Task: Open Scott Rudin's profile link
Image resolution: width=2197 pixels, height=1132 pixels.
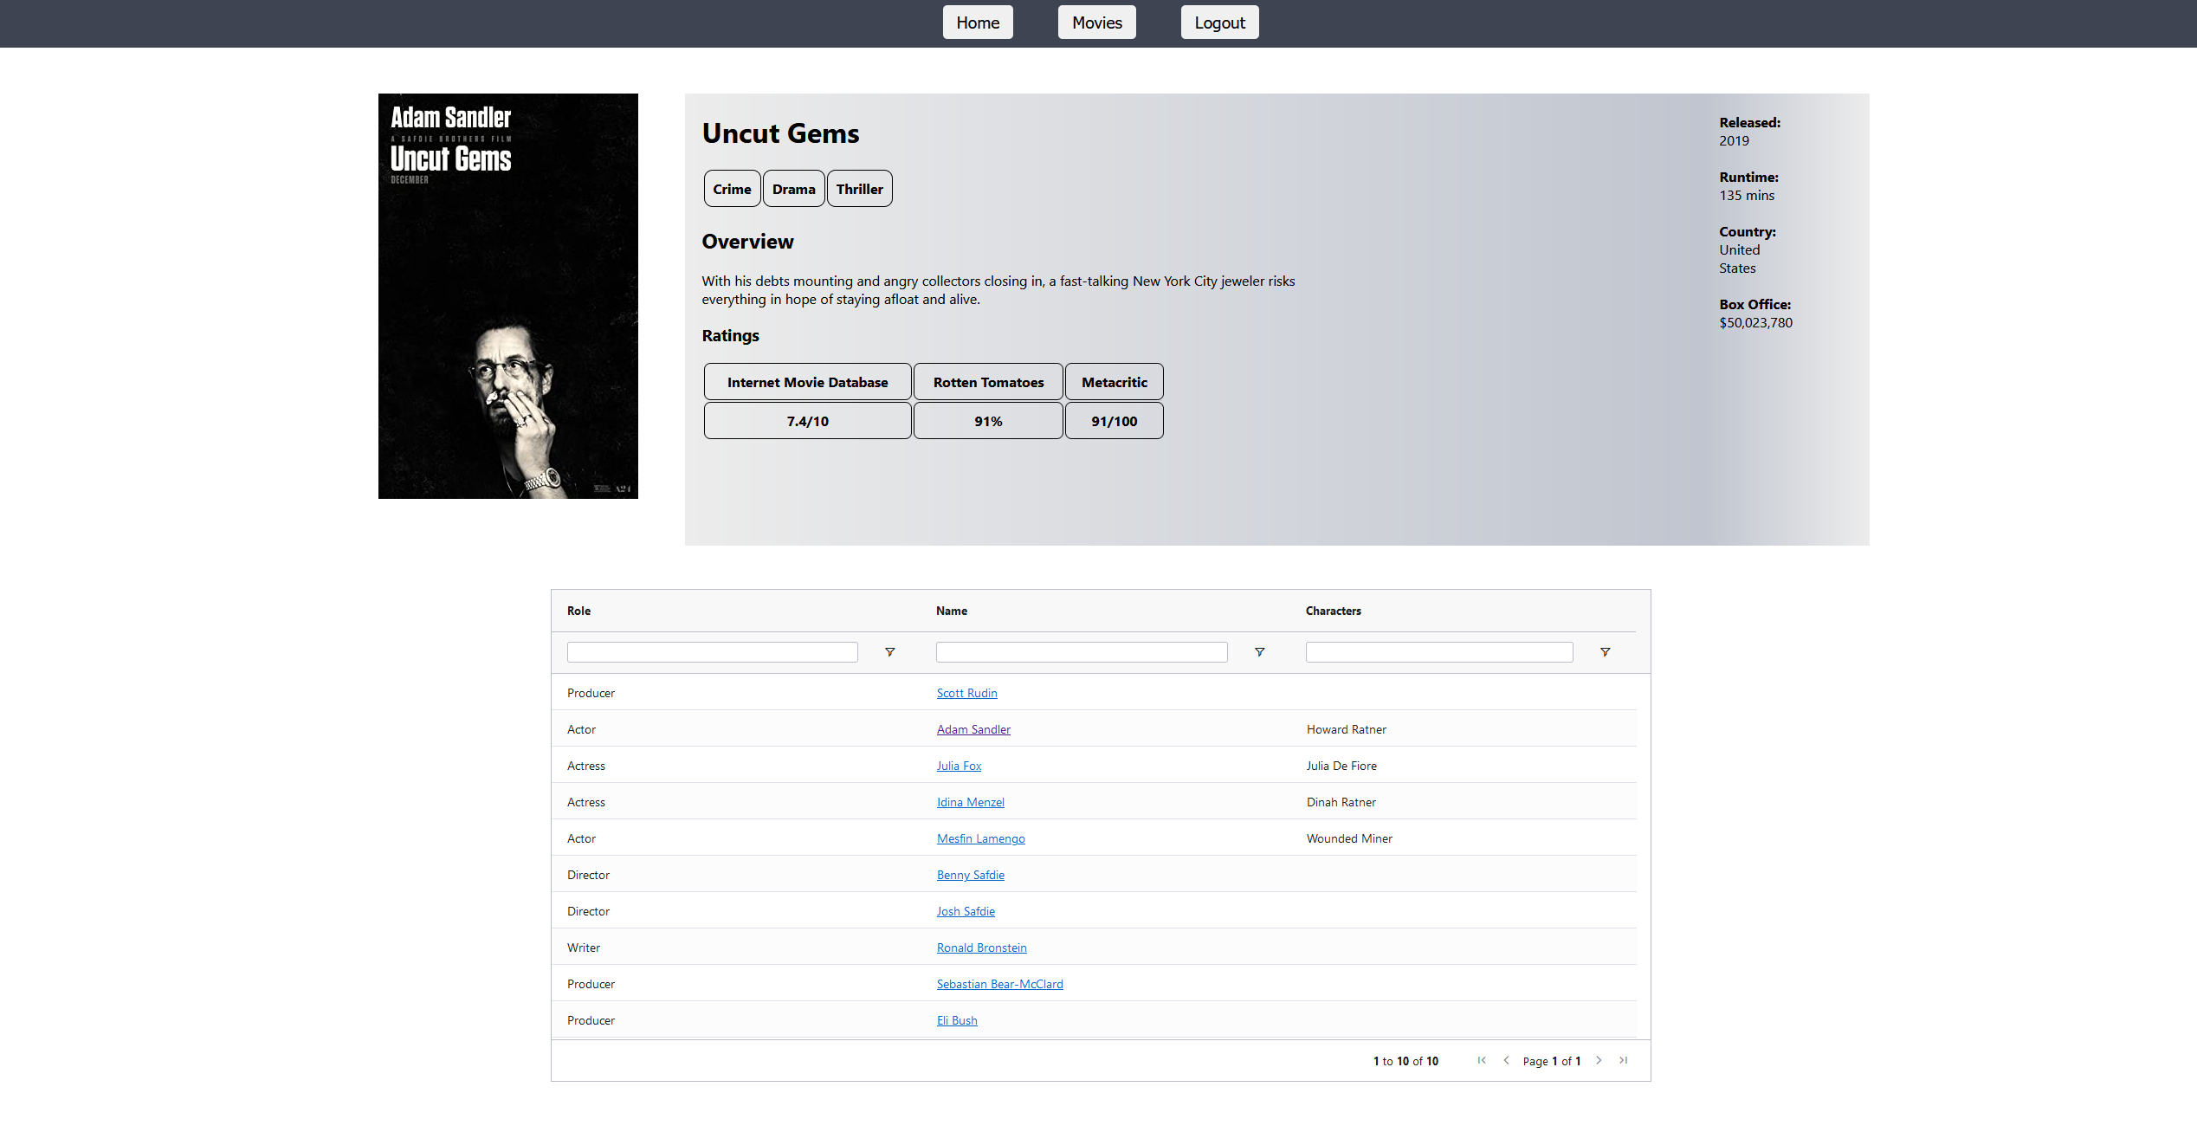Action: tap(966, 693)
